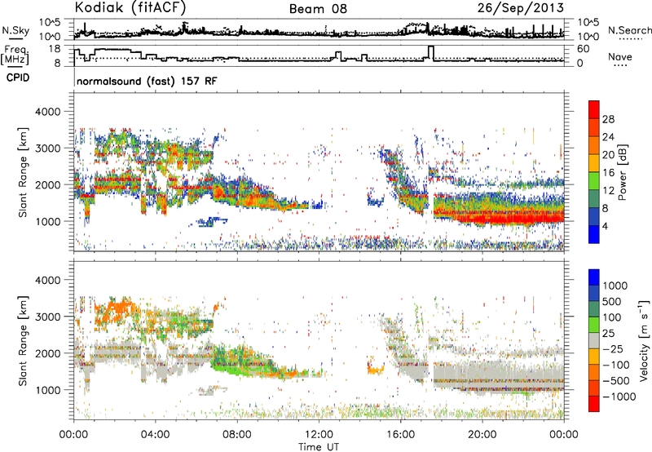Click the 'Beam 08' label
The image size is (652, 452).
click(318, 9)
